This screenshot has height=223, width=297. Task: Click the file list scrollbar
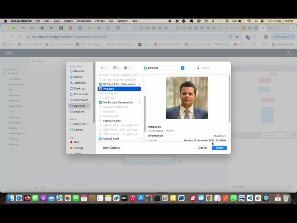(145, 114)
